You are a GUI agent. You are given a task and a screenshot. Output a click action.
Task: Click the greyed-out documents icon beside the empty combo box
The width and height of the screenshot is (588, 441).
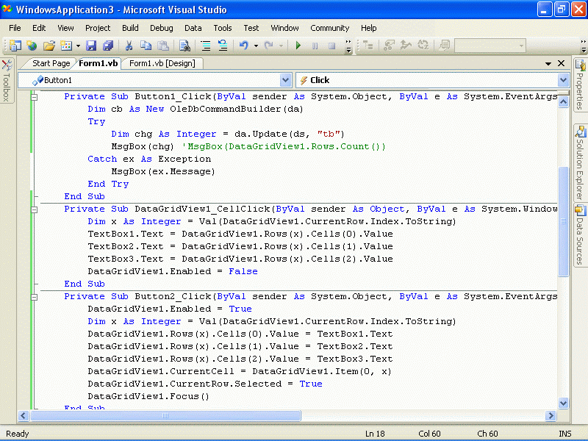tap(445, 46)
